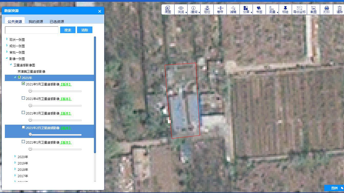Viewport: 344px width, 193px height.
Task: Open the 浏览 dropdown arrow
Action: click(186, 12)
